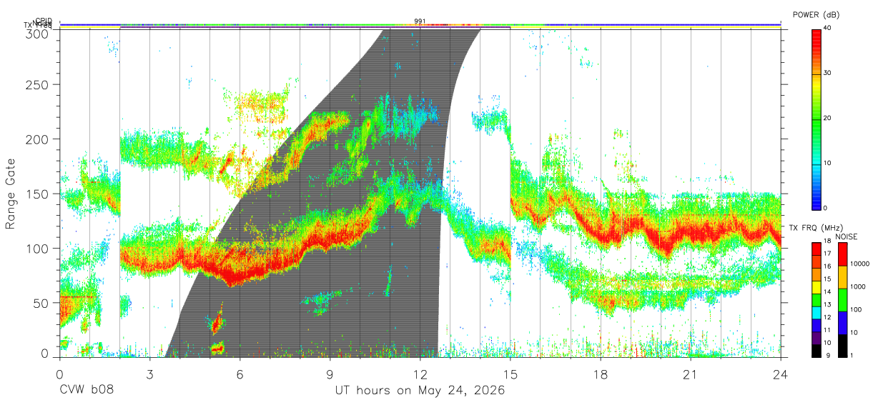The height and width of the screenshot is (405, 878).
Task: Click the 24 tick label on UT hours axis
Action: 780,374
